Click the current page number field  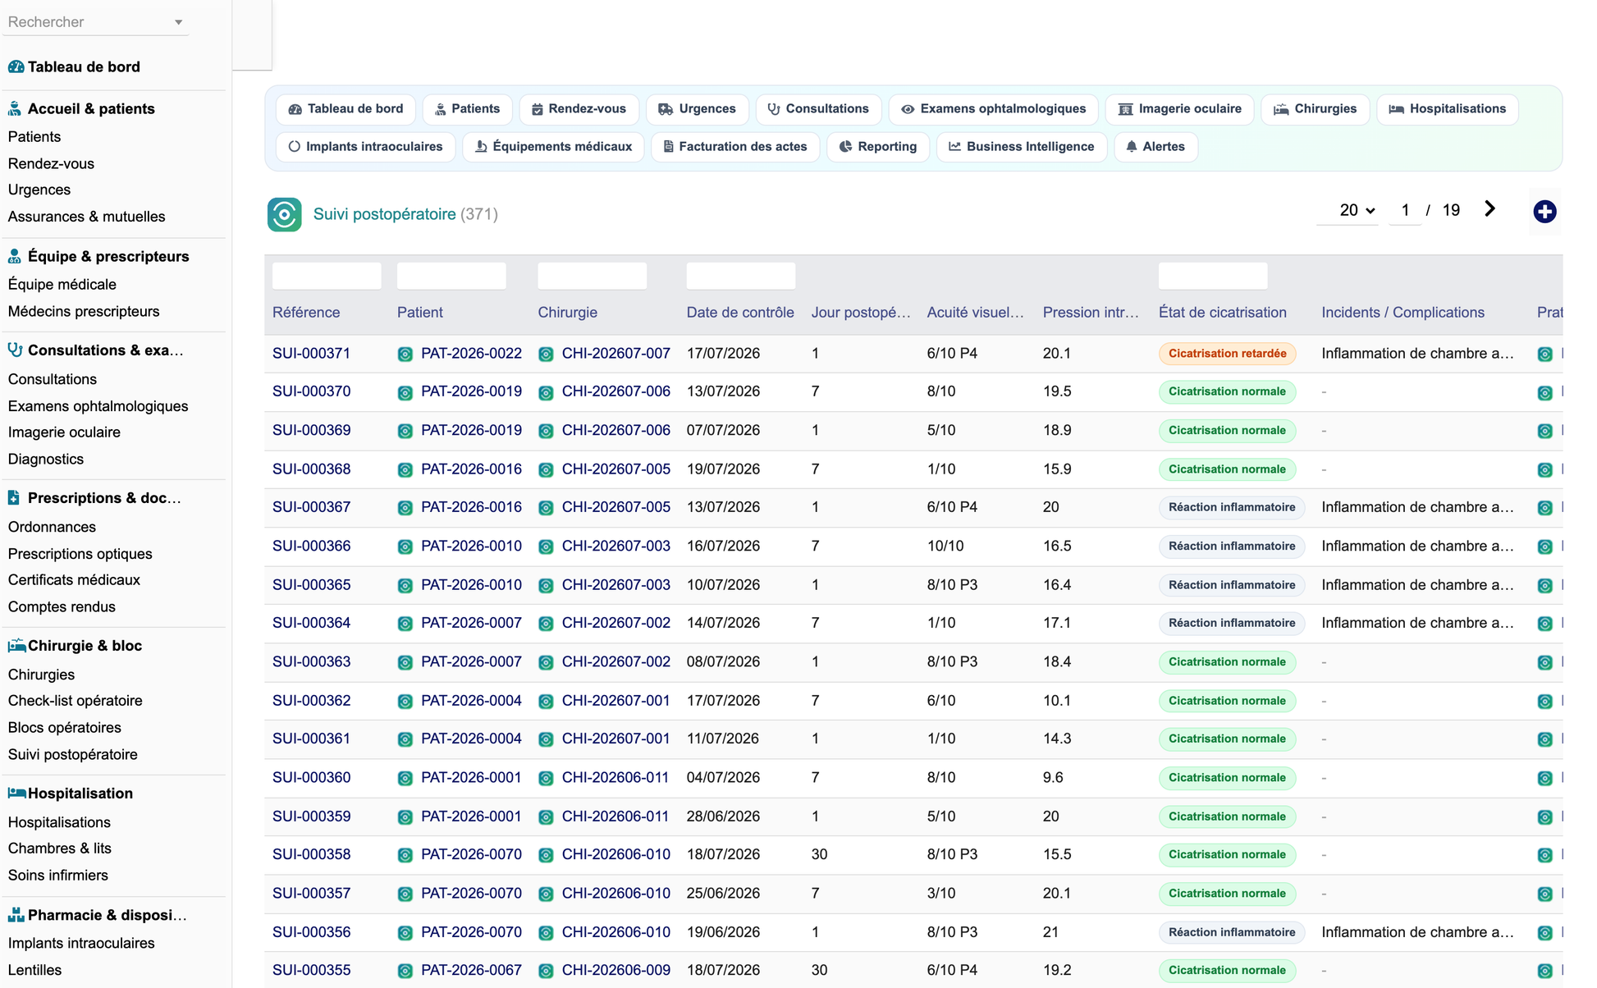[x=1405, y=210]
